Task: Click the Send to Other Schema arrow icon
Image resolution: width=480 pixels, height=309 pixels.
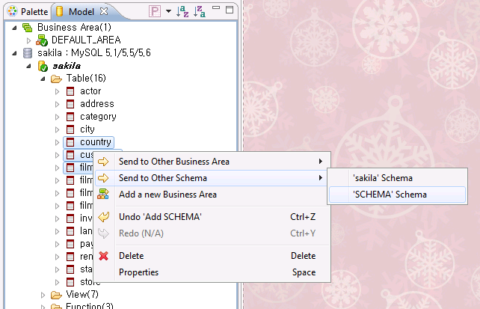Action: coord(103,178)
